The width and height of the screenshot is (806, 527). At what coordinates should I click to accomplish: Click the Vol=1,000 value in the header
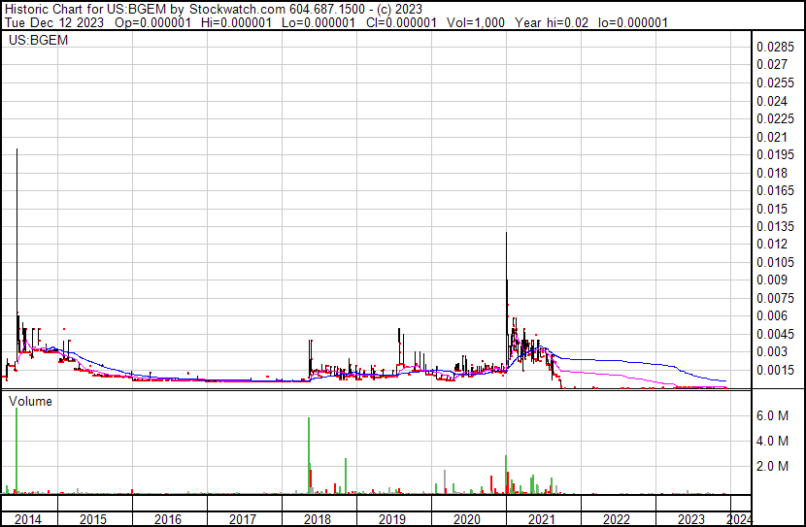pyautogui.click(x=476, y=22)
